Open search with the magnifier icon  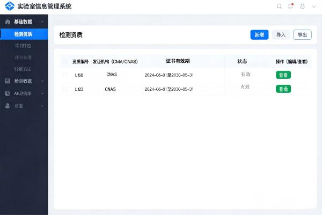279,6
